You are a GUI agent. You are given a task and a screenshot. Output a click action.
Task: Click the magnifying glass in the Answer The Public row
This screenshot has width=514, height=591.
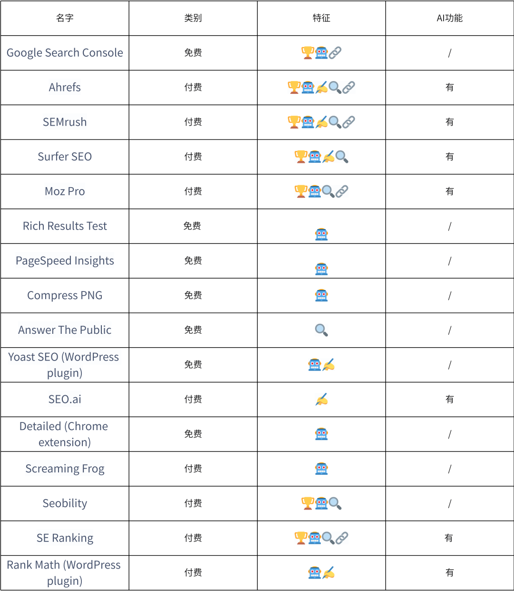pos(322,330)
